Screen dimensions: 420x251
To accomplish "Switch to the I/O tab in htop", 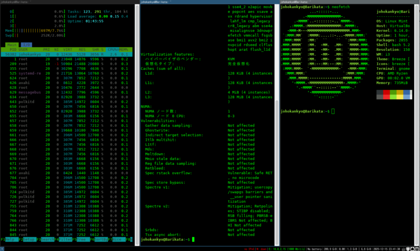I will pyautogui.click(x=25, y=46).
